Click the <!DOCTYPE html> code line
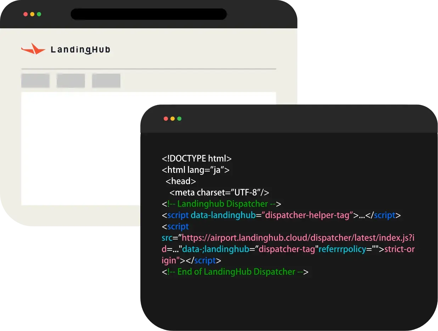 (x=197, y=159)
